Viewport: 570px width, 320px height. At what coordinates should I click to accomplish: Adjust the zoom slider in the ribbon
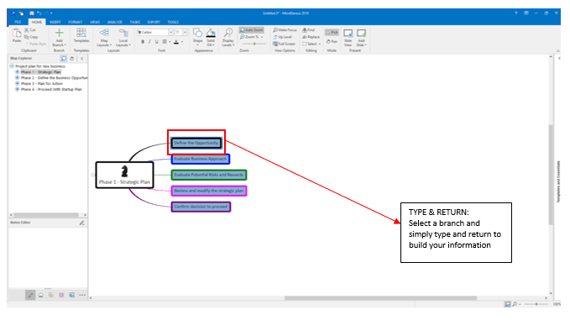pyautogui.click(x=254, y=44)
